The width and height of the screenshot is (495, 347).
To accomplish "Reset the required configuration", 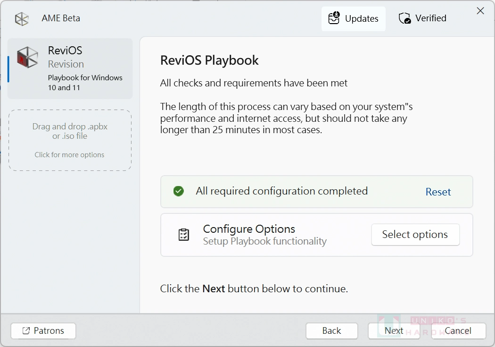I will click(x=438, y=192).
